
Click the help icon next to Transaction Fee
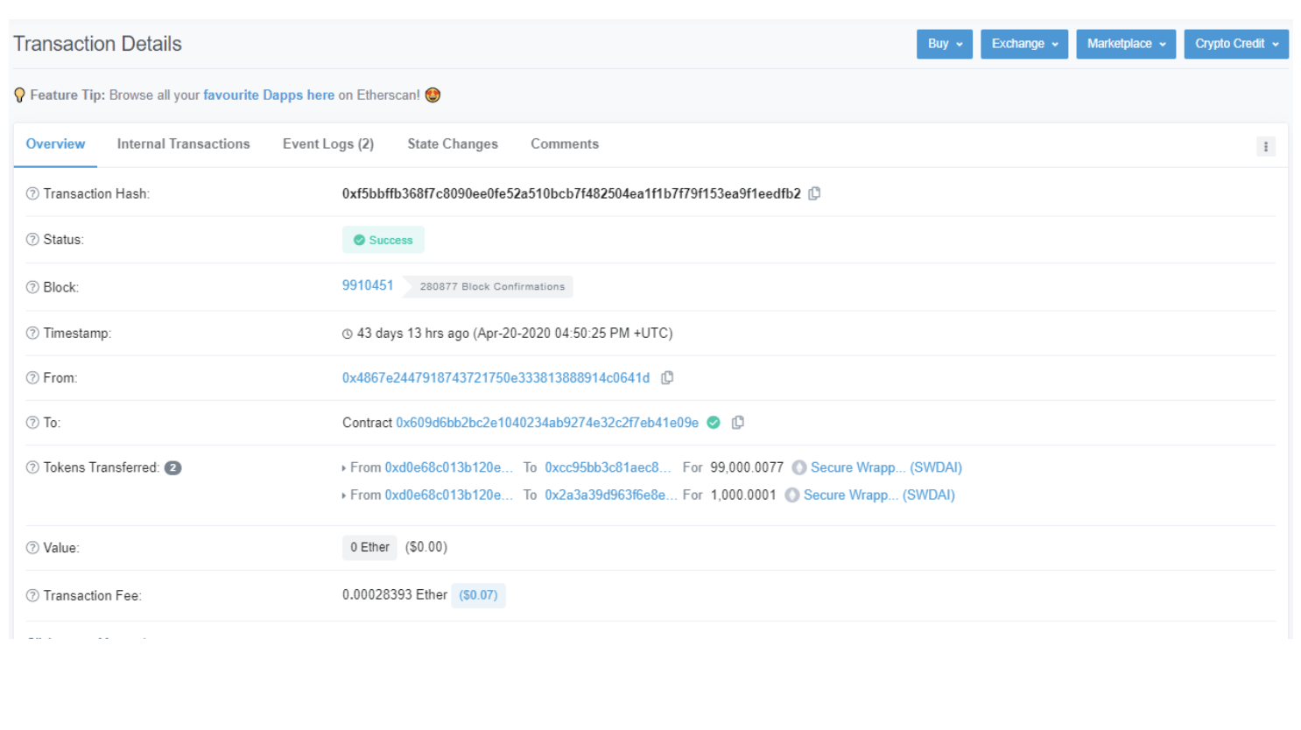32,596
